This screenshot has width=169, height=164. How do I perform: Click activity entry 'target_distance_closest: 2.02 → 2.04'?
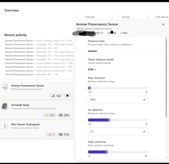39,63
